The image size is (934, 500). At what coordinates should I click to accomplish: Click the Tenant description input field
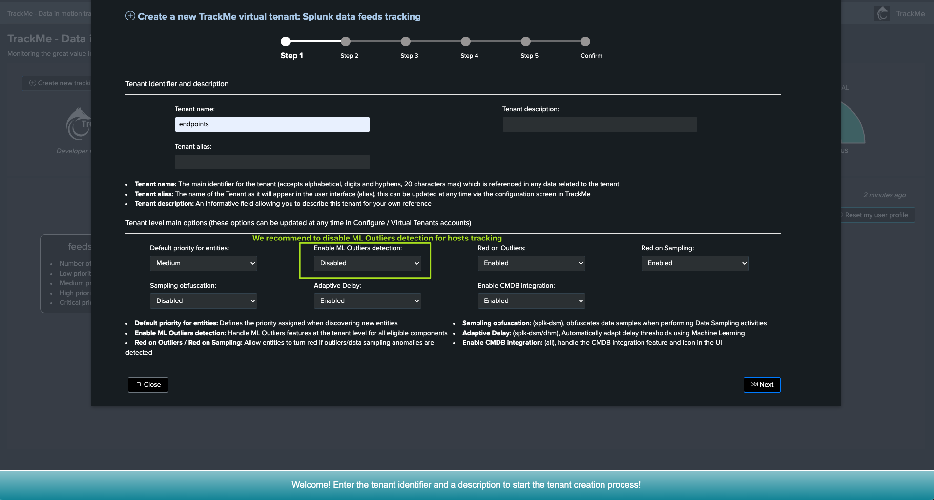600,124
